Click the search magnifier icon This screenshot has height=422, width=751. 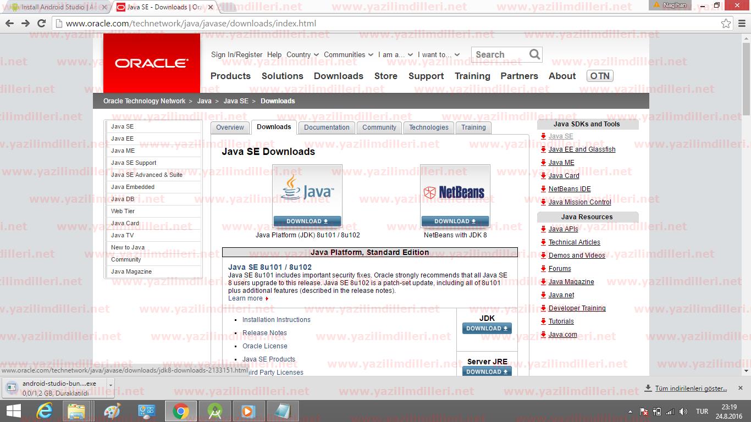(535, 54)
